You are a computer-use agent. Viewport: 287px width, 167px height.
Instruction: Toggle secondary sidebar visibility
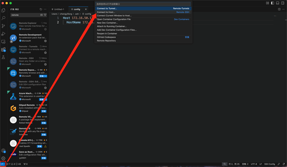(283, 3)
